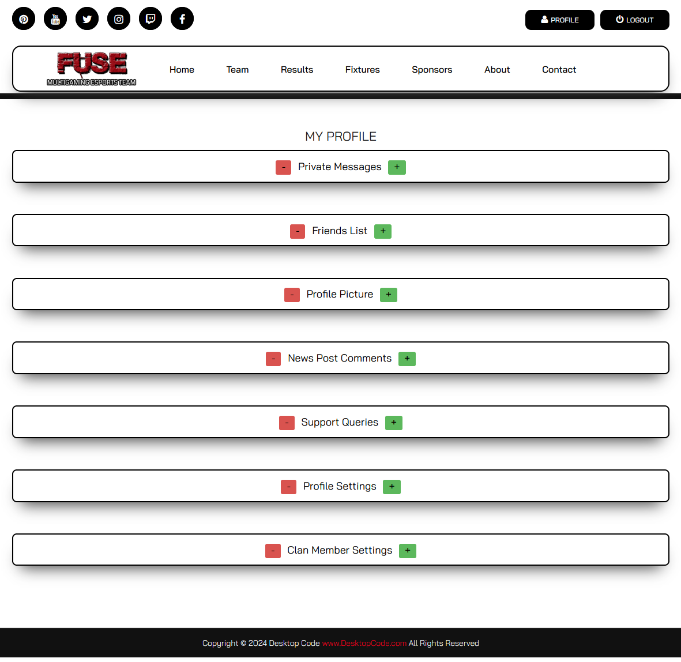Open the Pinterest social icon
The height and width of the screenshot is (662, 681).
pos(24,19)
